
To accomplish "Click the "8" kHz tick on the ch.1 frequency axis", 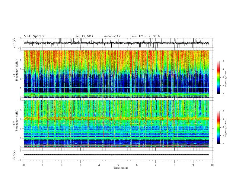I will point(21,60).
